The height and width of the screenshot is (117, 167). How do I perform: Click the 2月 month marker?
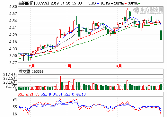coord(32,66)
